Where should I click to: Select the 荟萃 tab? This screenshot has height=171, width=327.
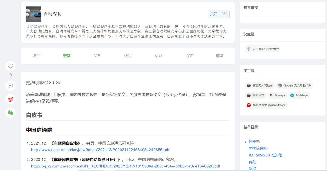coord(67,56)
